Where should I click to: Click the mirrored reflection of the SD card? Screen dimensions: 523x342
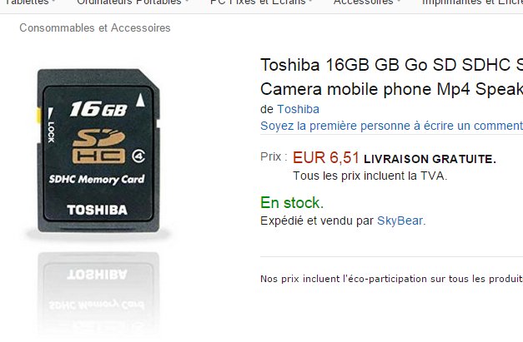tap(98, 293)
